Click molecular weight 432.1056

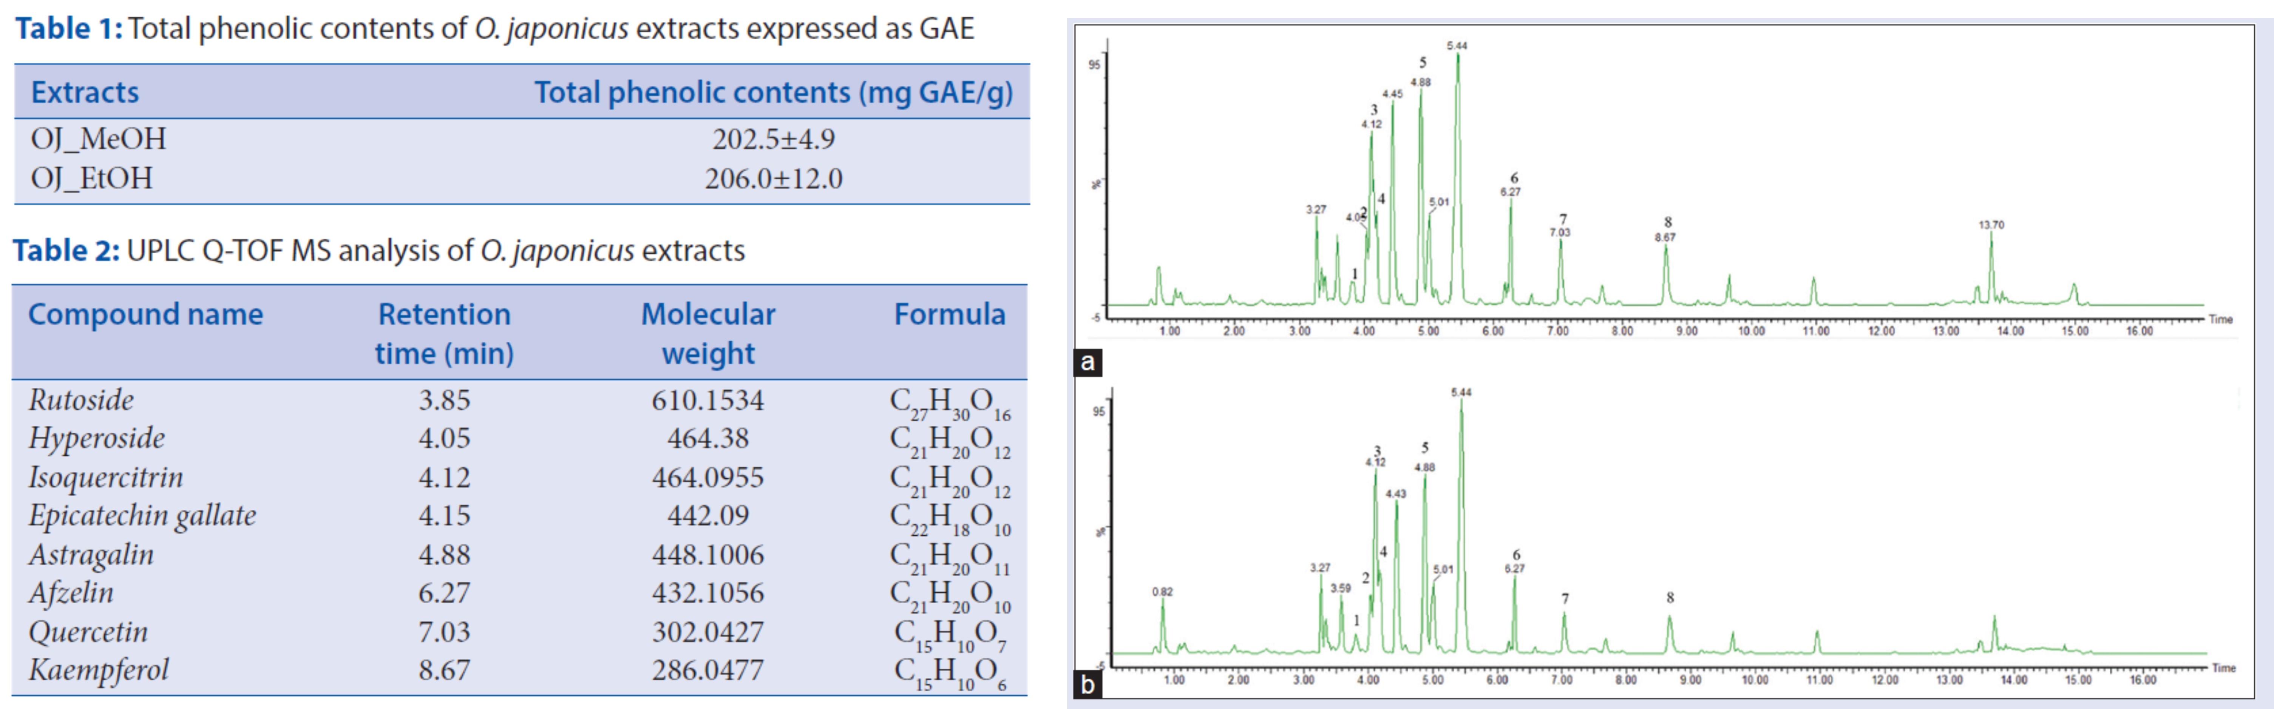tap(708, 593)
